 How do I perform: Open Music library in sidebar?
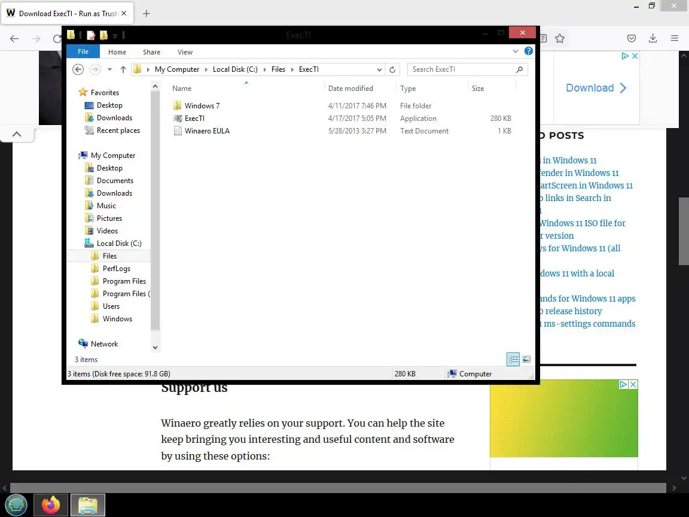click(106, 205)
